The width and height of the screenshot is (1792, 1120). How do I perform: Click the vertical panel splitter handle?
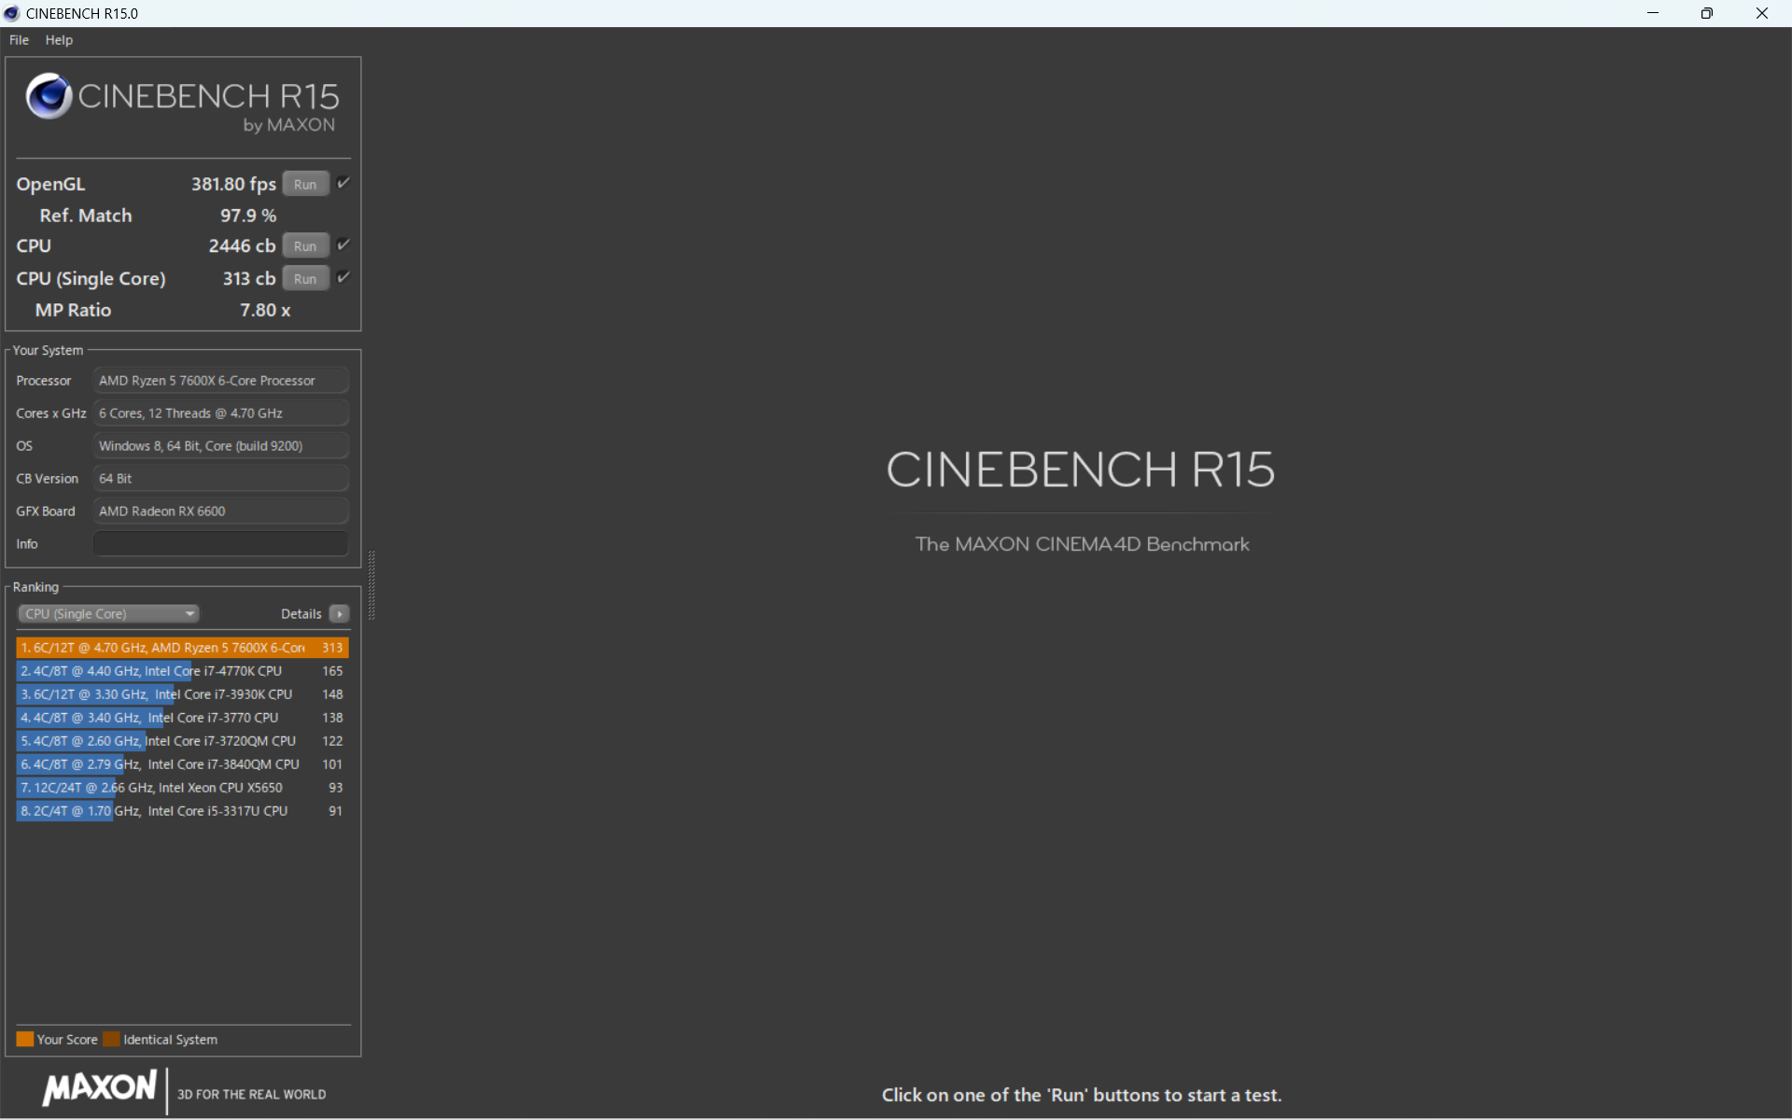(x=371, y=586)
